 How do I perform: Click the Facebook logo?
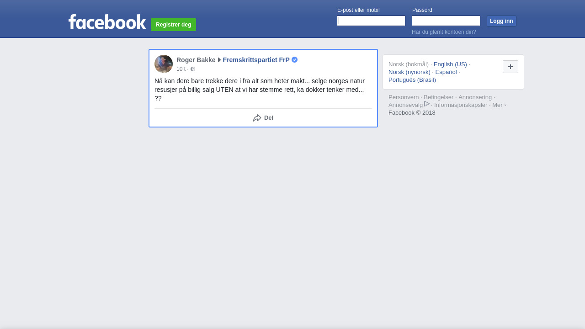(107, 21)
